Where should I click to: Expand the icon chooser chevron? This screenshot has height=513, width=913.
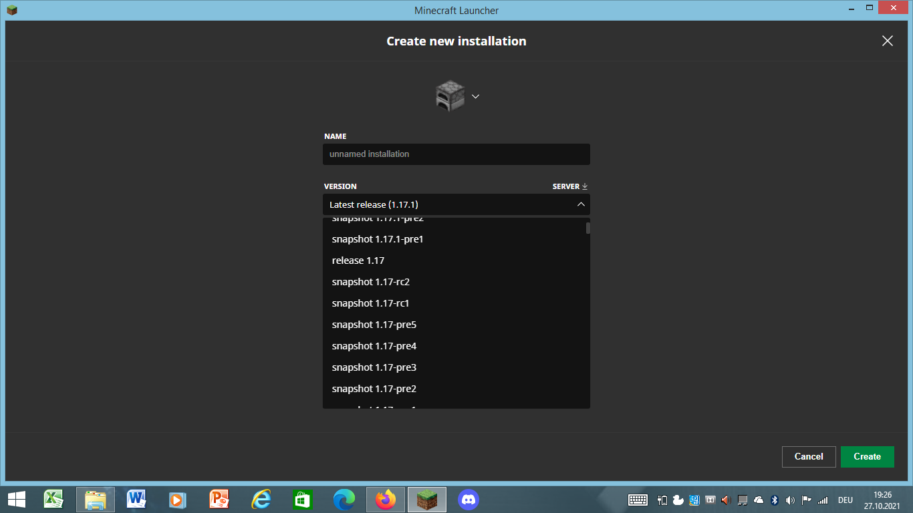coord(476,96)
